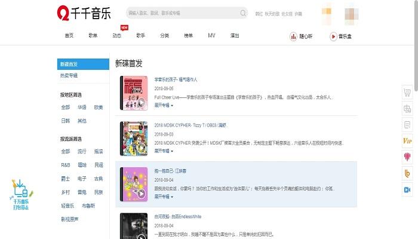The width and height of the screenshot is (418, 239).
Task: Open the 榜单 nav tab
Action: [x=188, y=35]
